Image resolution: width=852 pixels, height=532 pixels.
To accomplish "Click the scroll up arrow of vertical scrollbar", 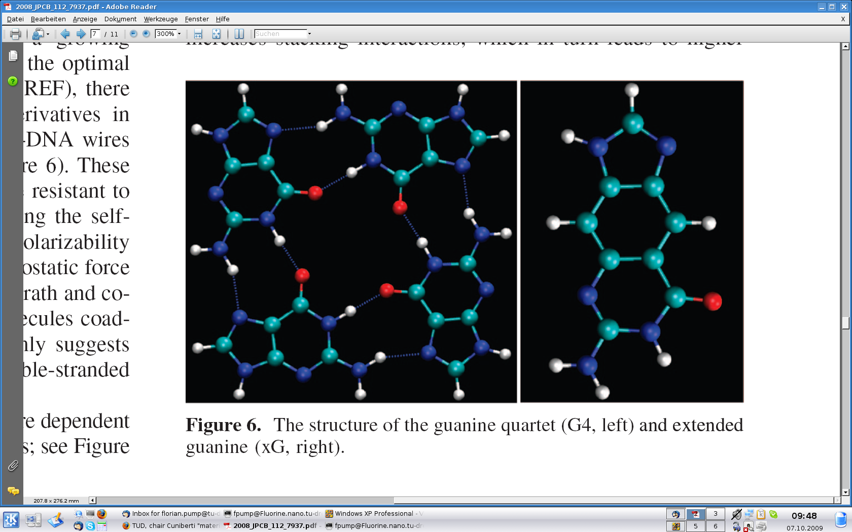I will (x=845, y=47).
